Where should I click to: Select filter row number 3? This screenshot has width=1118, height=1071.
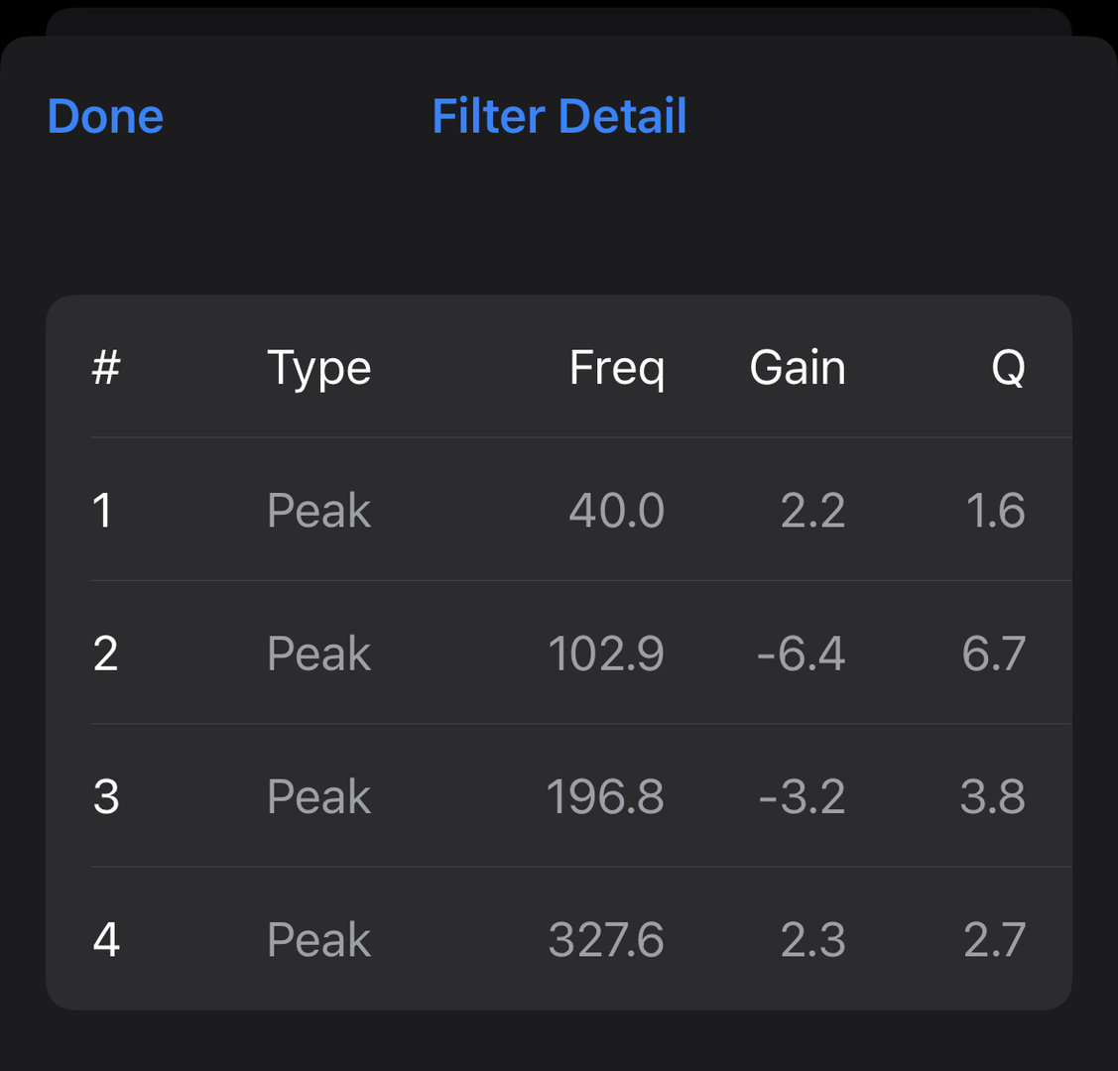pyautogui.click(x=559, y=796)
